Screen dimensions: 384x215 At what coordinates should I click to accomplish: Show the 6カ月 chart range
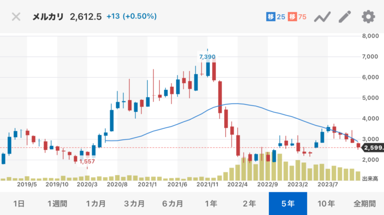(172, 203)
